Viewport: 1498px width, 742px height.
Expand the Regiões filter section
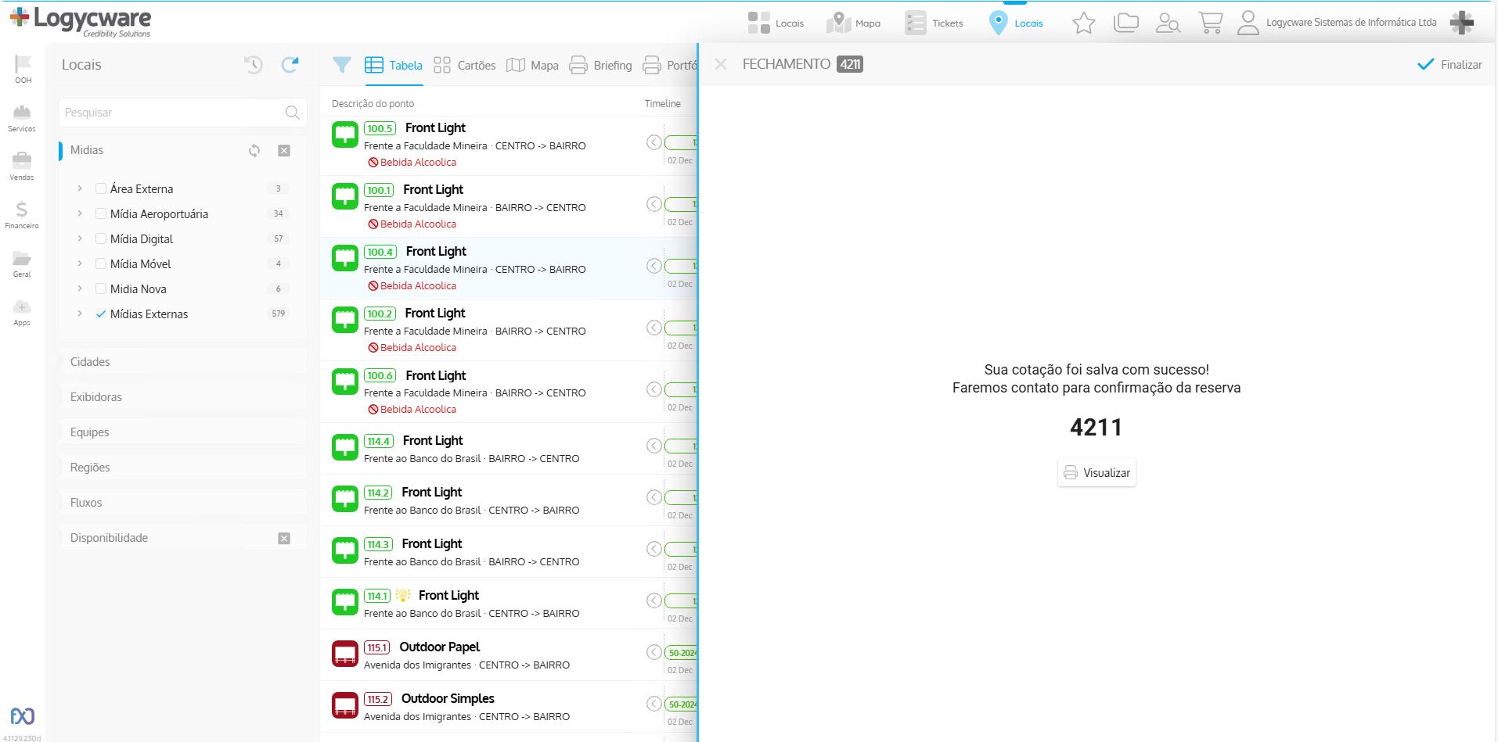(x=182, y=468)
